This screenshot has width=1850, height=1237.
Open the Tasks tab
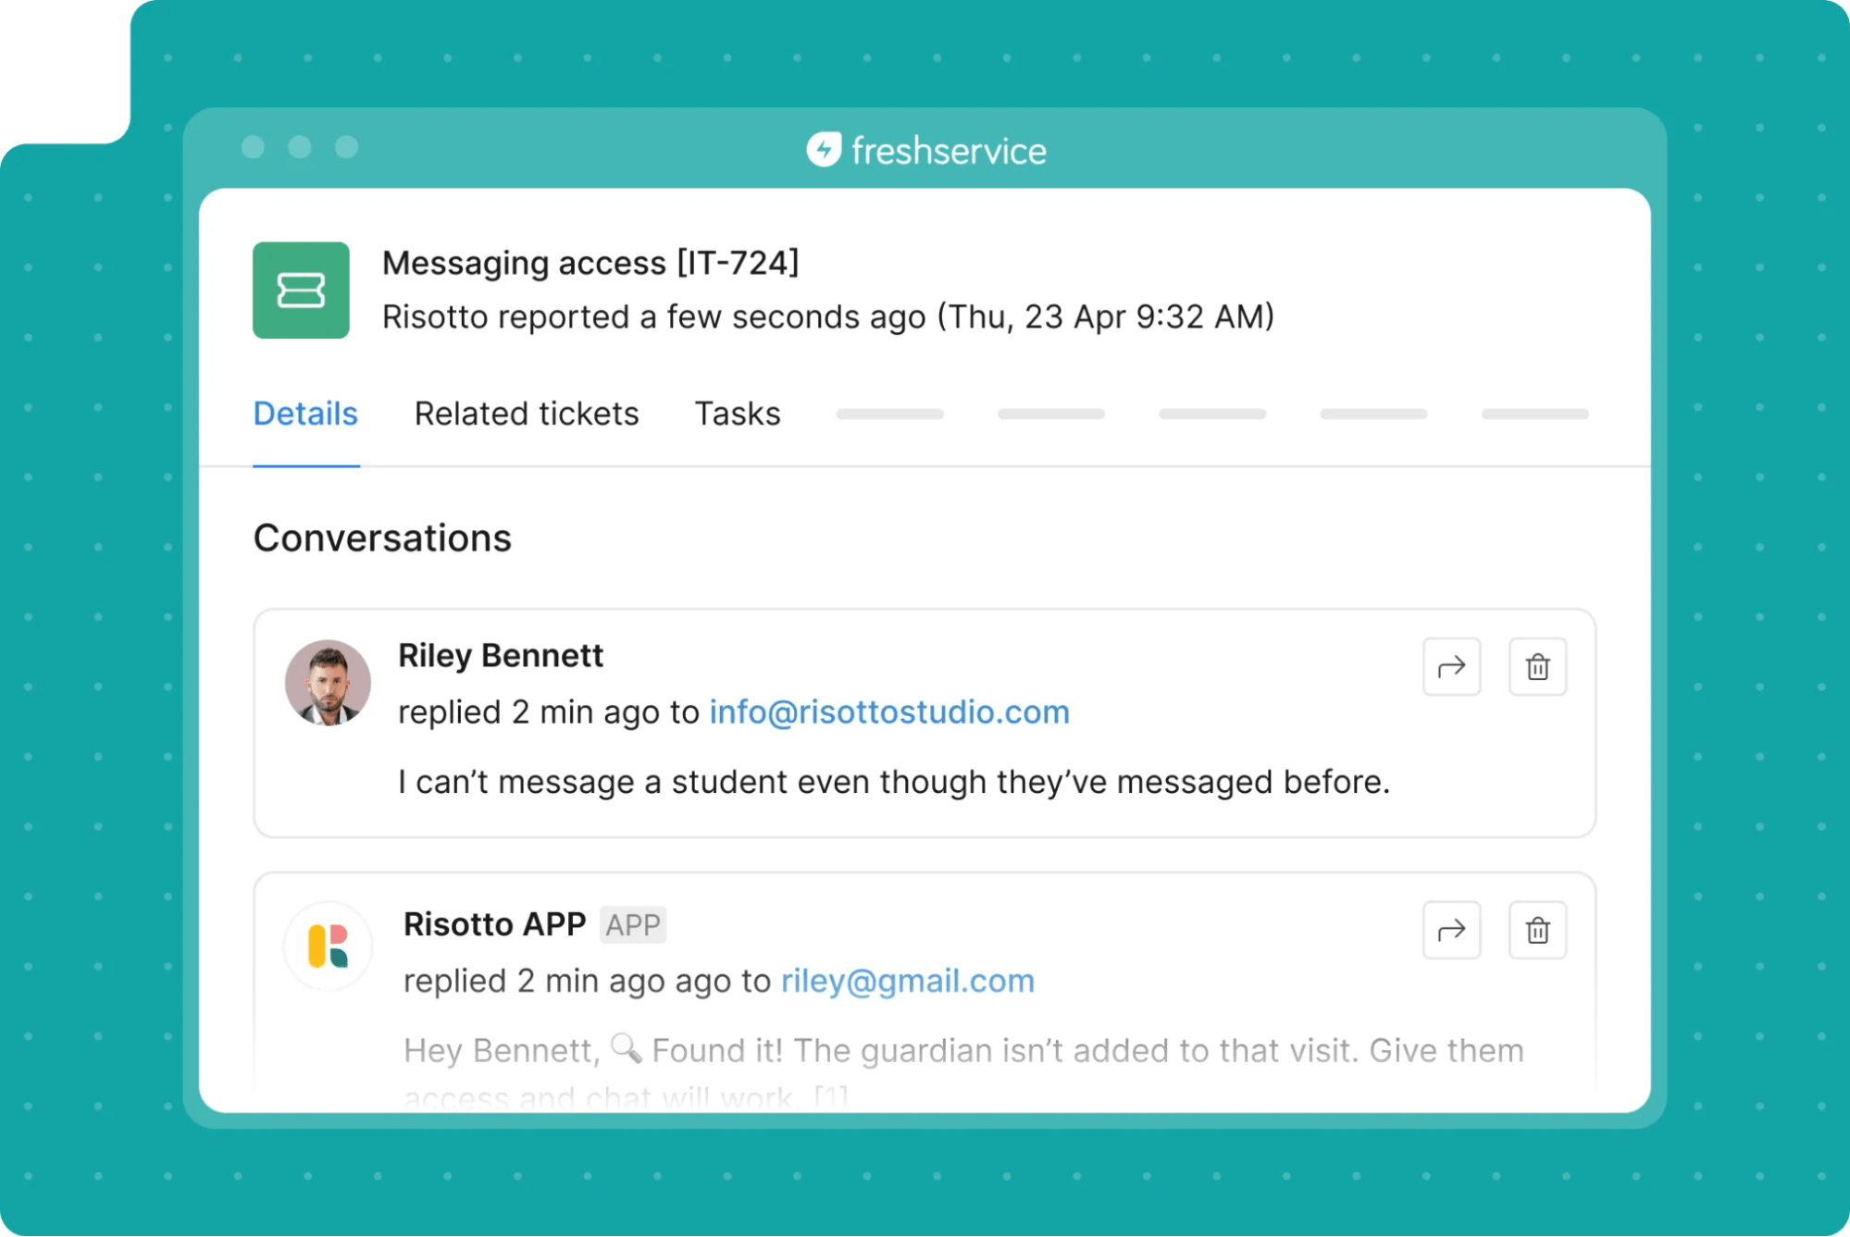point(738,414)
